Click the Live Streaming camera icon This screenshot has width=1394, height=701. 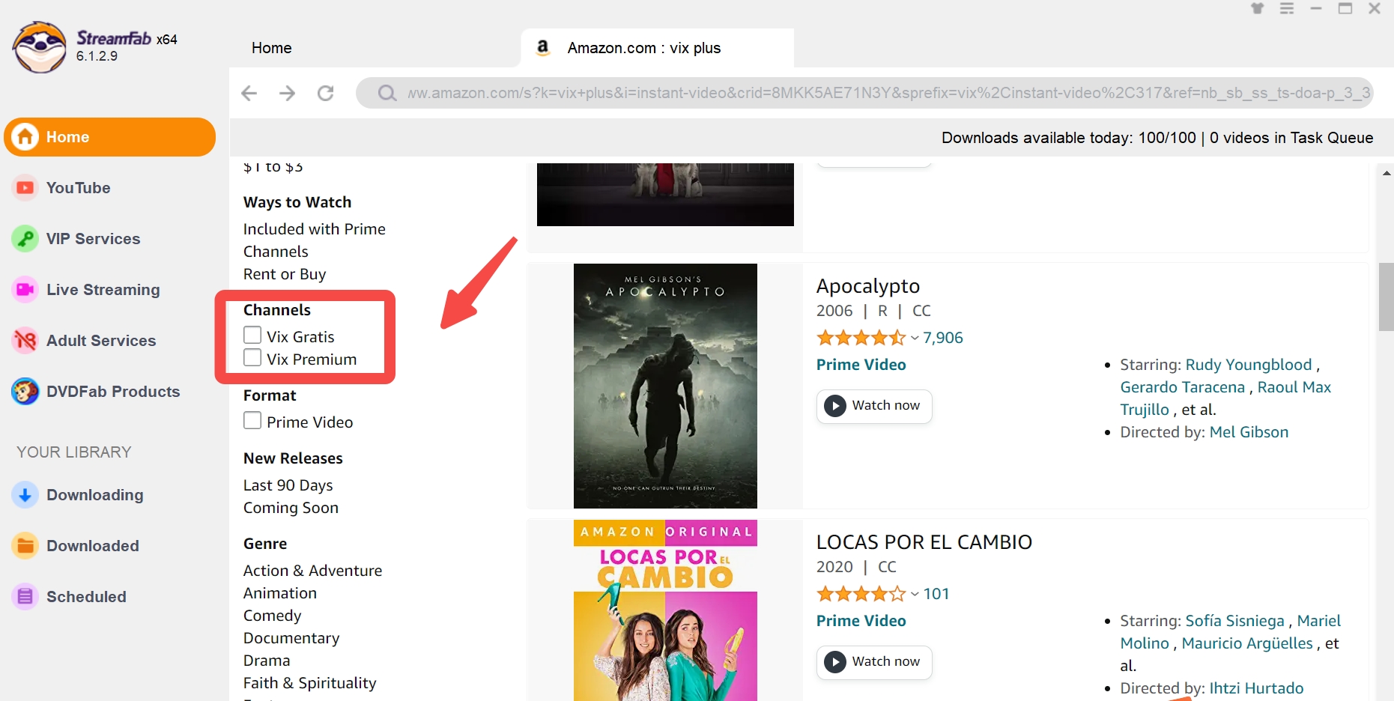tap(25, 289)
